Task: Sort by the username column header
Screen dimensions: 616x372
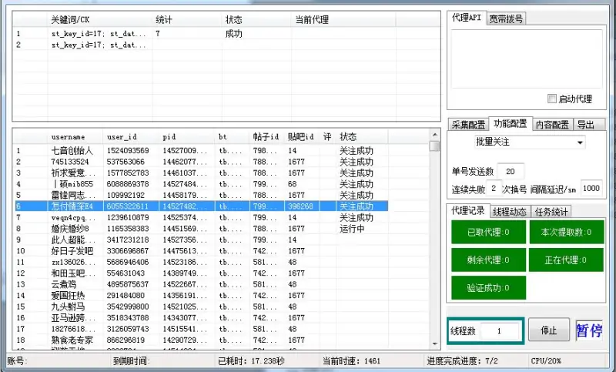Action: click(x=68, y=136)
